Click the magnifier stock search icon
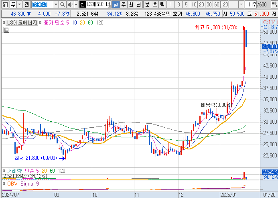 62,4
